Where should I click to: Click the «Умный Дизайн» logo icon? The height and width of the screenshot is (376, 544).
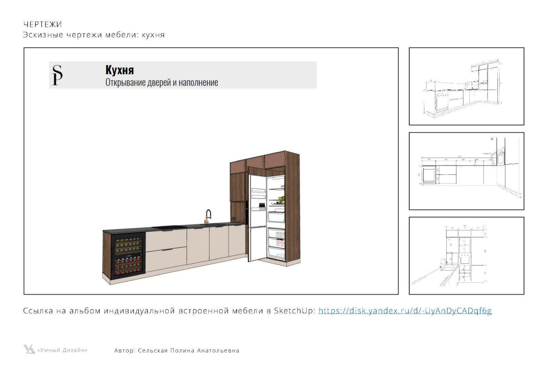(x=29, y=349)
